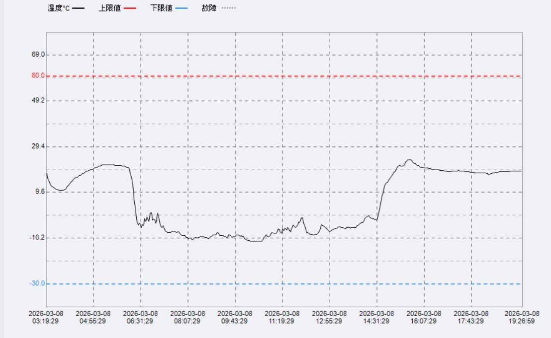
Task: Click the gray dotted 故障 legend swatch
Action: 228,8
